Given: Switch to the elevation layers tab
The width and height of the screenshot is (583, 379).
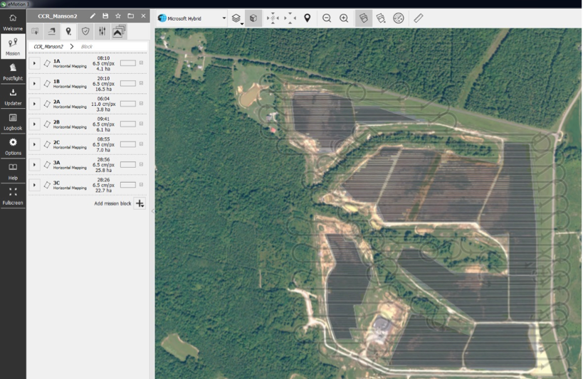Looking at the screenshot, I should pyautogui.click(x=119, y=31).
